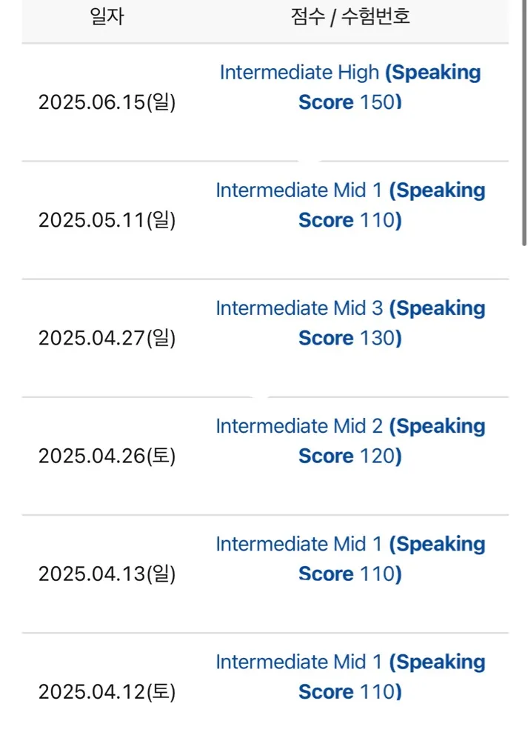This screenshot has width=531, height=741.
Task: Click the vertical scrollbar thumb on right edge
Action: pos(524,123)
